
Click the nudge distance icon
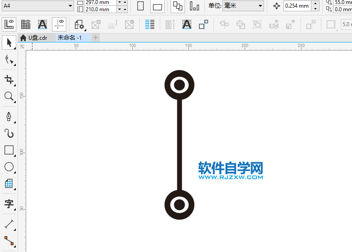(277, 6)
